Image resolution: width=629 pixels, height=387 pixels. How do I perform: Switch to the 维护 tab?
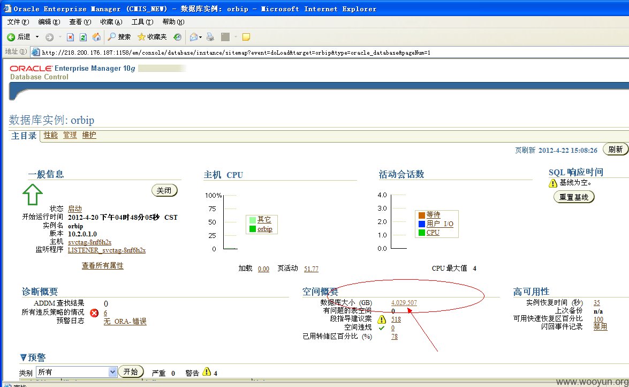click(89, 135)
